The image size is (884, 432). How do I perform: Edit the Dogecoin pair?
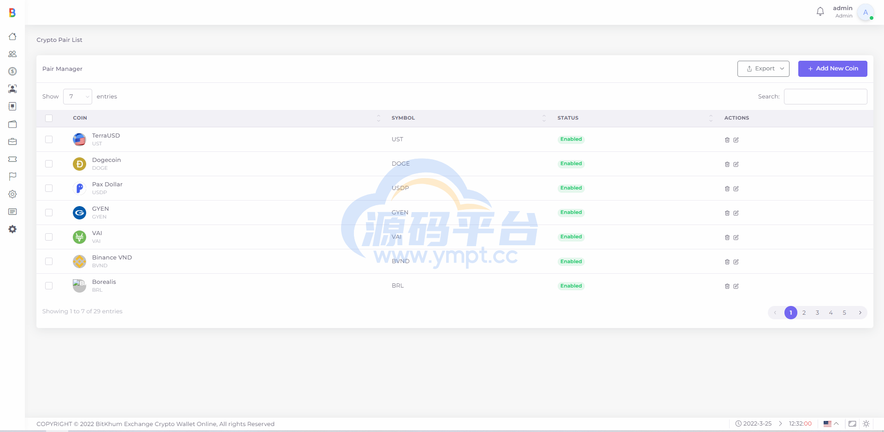736,164
